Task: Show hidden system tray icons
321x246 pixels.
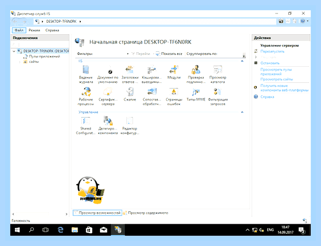Action: pos(247,230)
